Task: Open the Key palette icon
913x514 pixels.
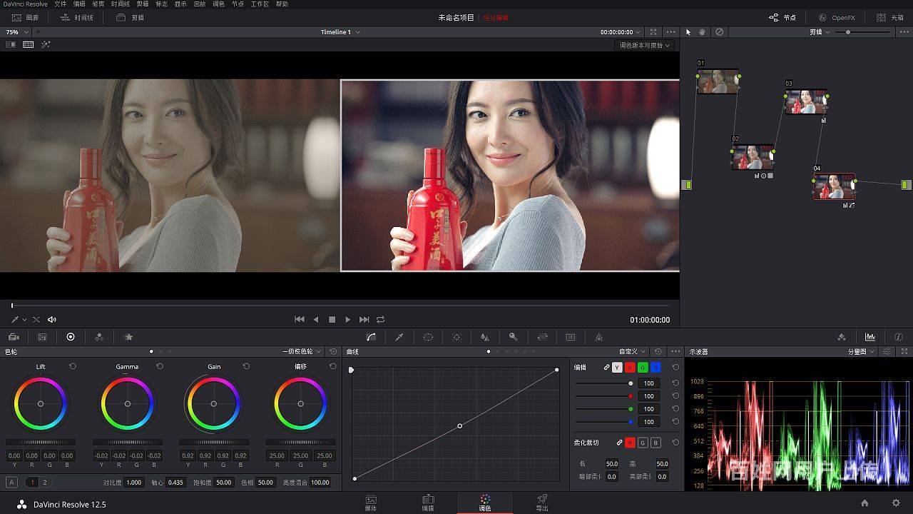Action: (x=513, y=337)
